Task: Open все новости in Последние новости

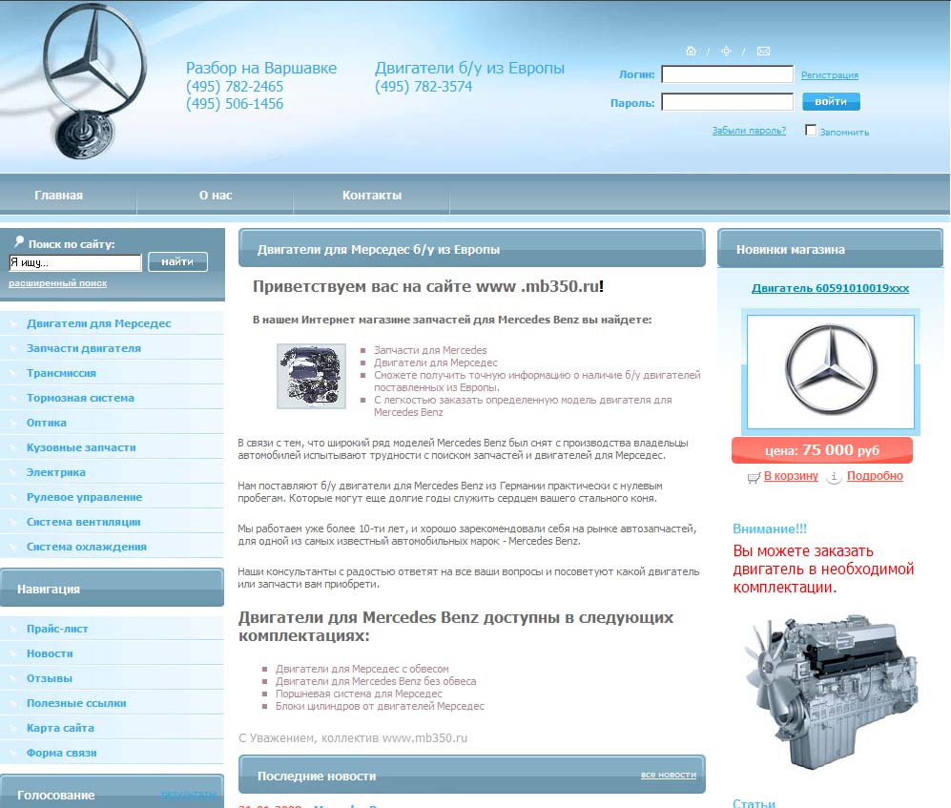Action: point(668,775)
